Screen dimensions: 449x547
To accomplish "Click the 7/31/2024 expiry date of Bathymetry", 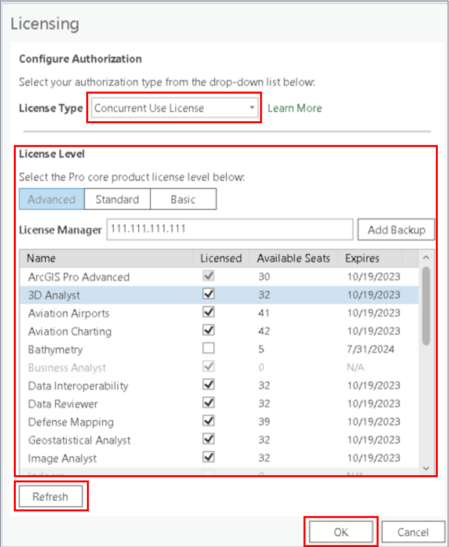I will (x=371, y=349).
